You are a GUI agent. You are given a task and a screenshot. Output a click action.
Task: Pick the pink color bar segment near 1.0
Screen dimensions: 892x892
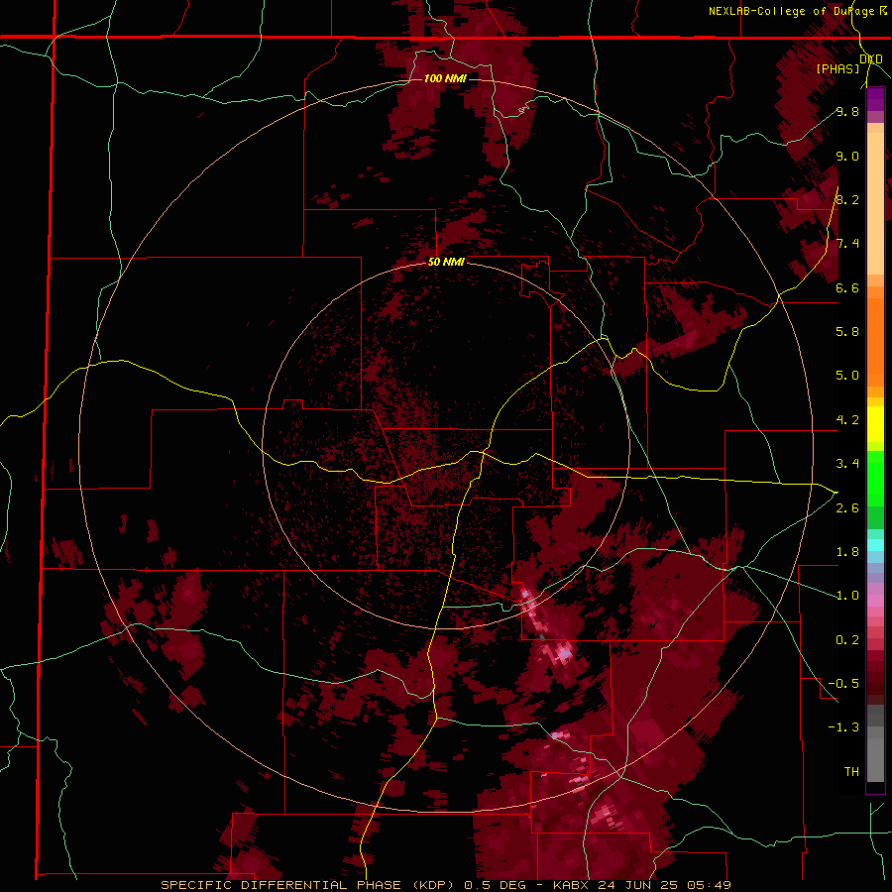coord(875,601)
